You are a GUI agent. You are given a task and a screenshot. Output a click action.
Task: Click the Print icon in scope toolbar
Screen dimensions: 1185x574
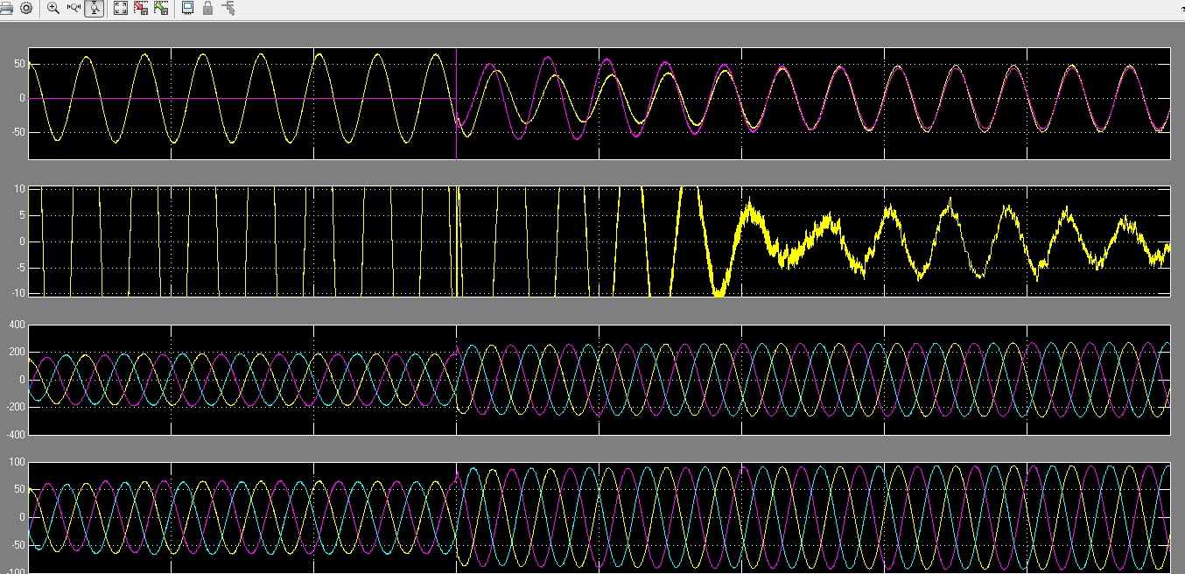[6, 8]
